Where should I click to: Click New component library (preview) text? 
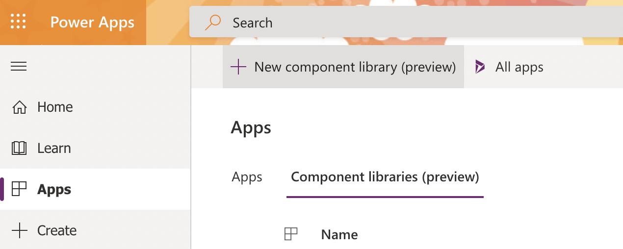pos(355,67)
